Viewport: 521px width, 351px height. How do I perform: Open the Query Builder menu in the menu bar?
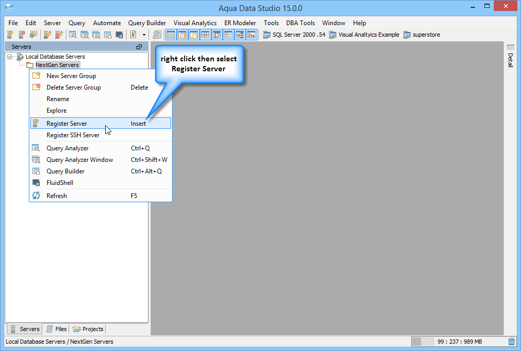[x=147, y=23]
